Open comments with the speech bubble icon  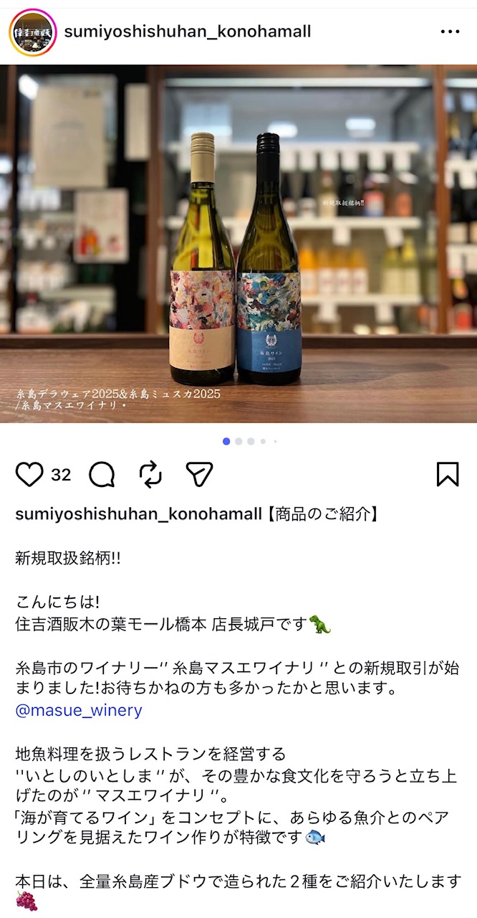click(x=102, y=474)
